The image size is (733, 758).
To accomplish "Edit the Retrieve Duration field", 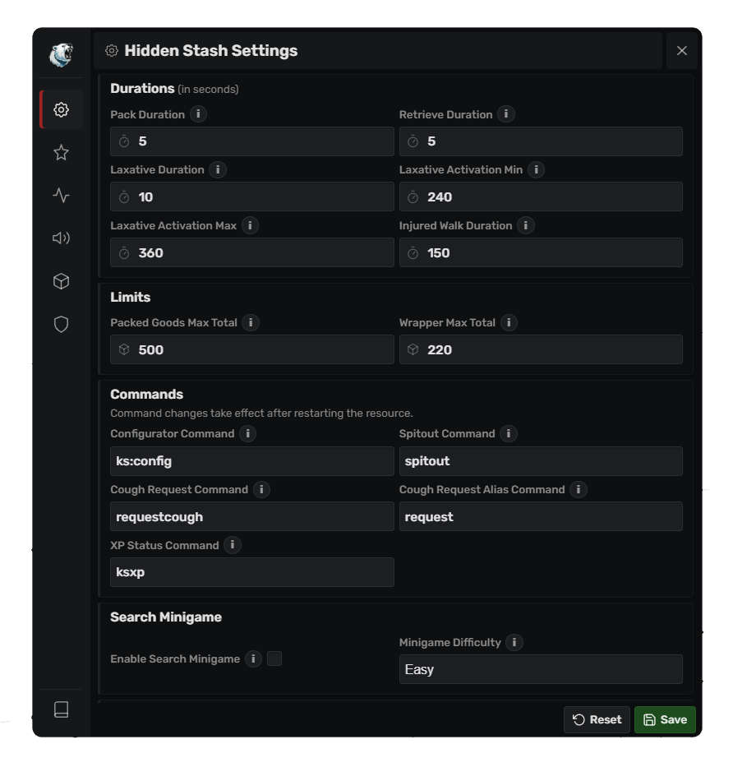I will 541,141.
